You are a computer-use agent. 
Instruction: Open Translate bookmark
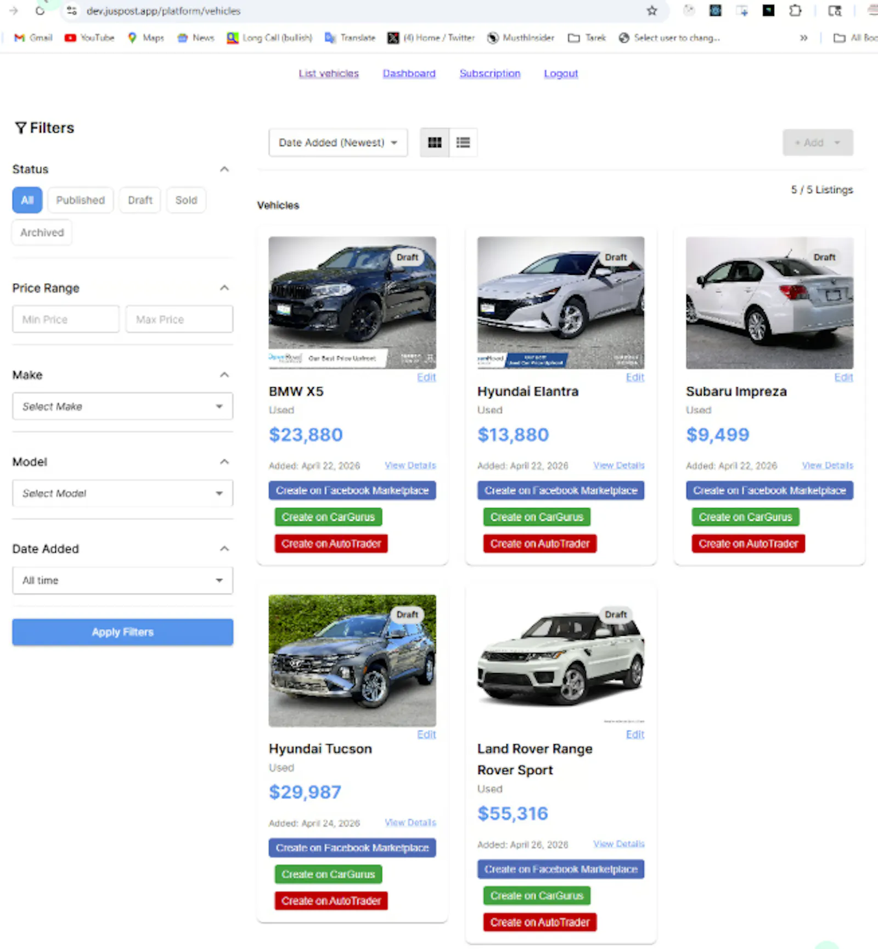tap(350, 38)
